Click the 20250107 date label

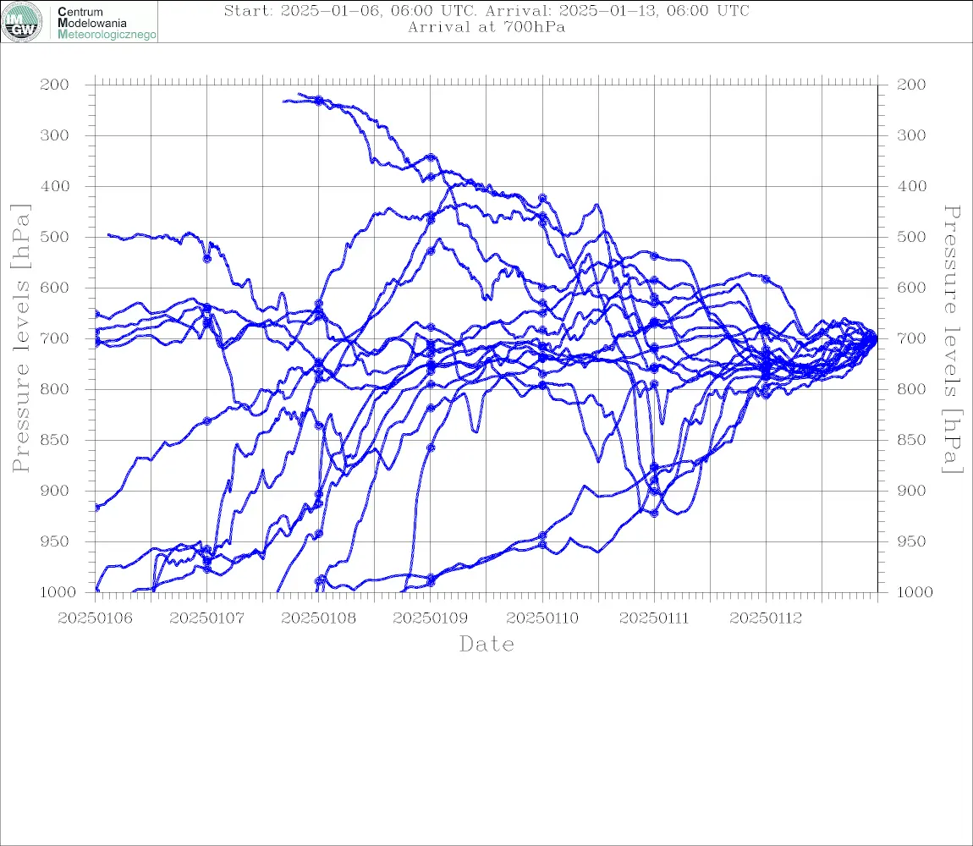(x=206, y=618)
